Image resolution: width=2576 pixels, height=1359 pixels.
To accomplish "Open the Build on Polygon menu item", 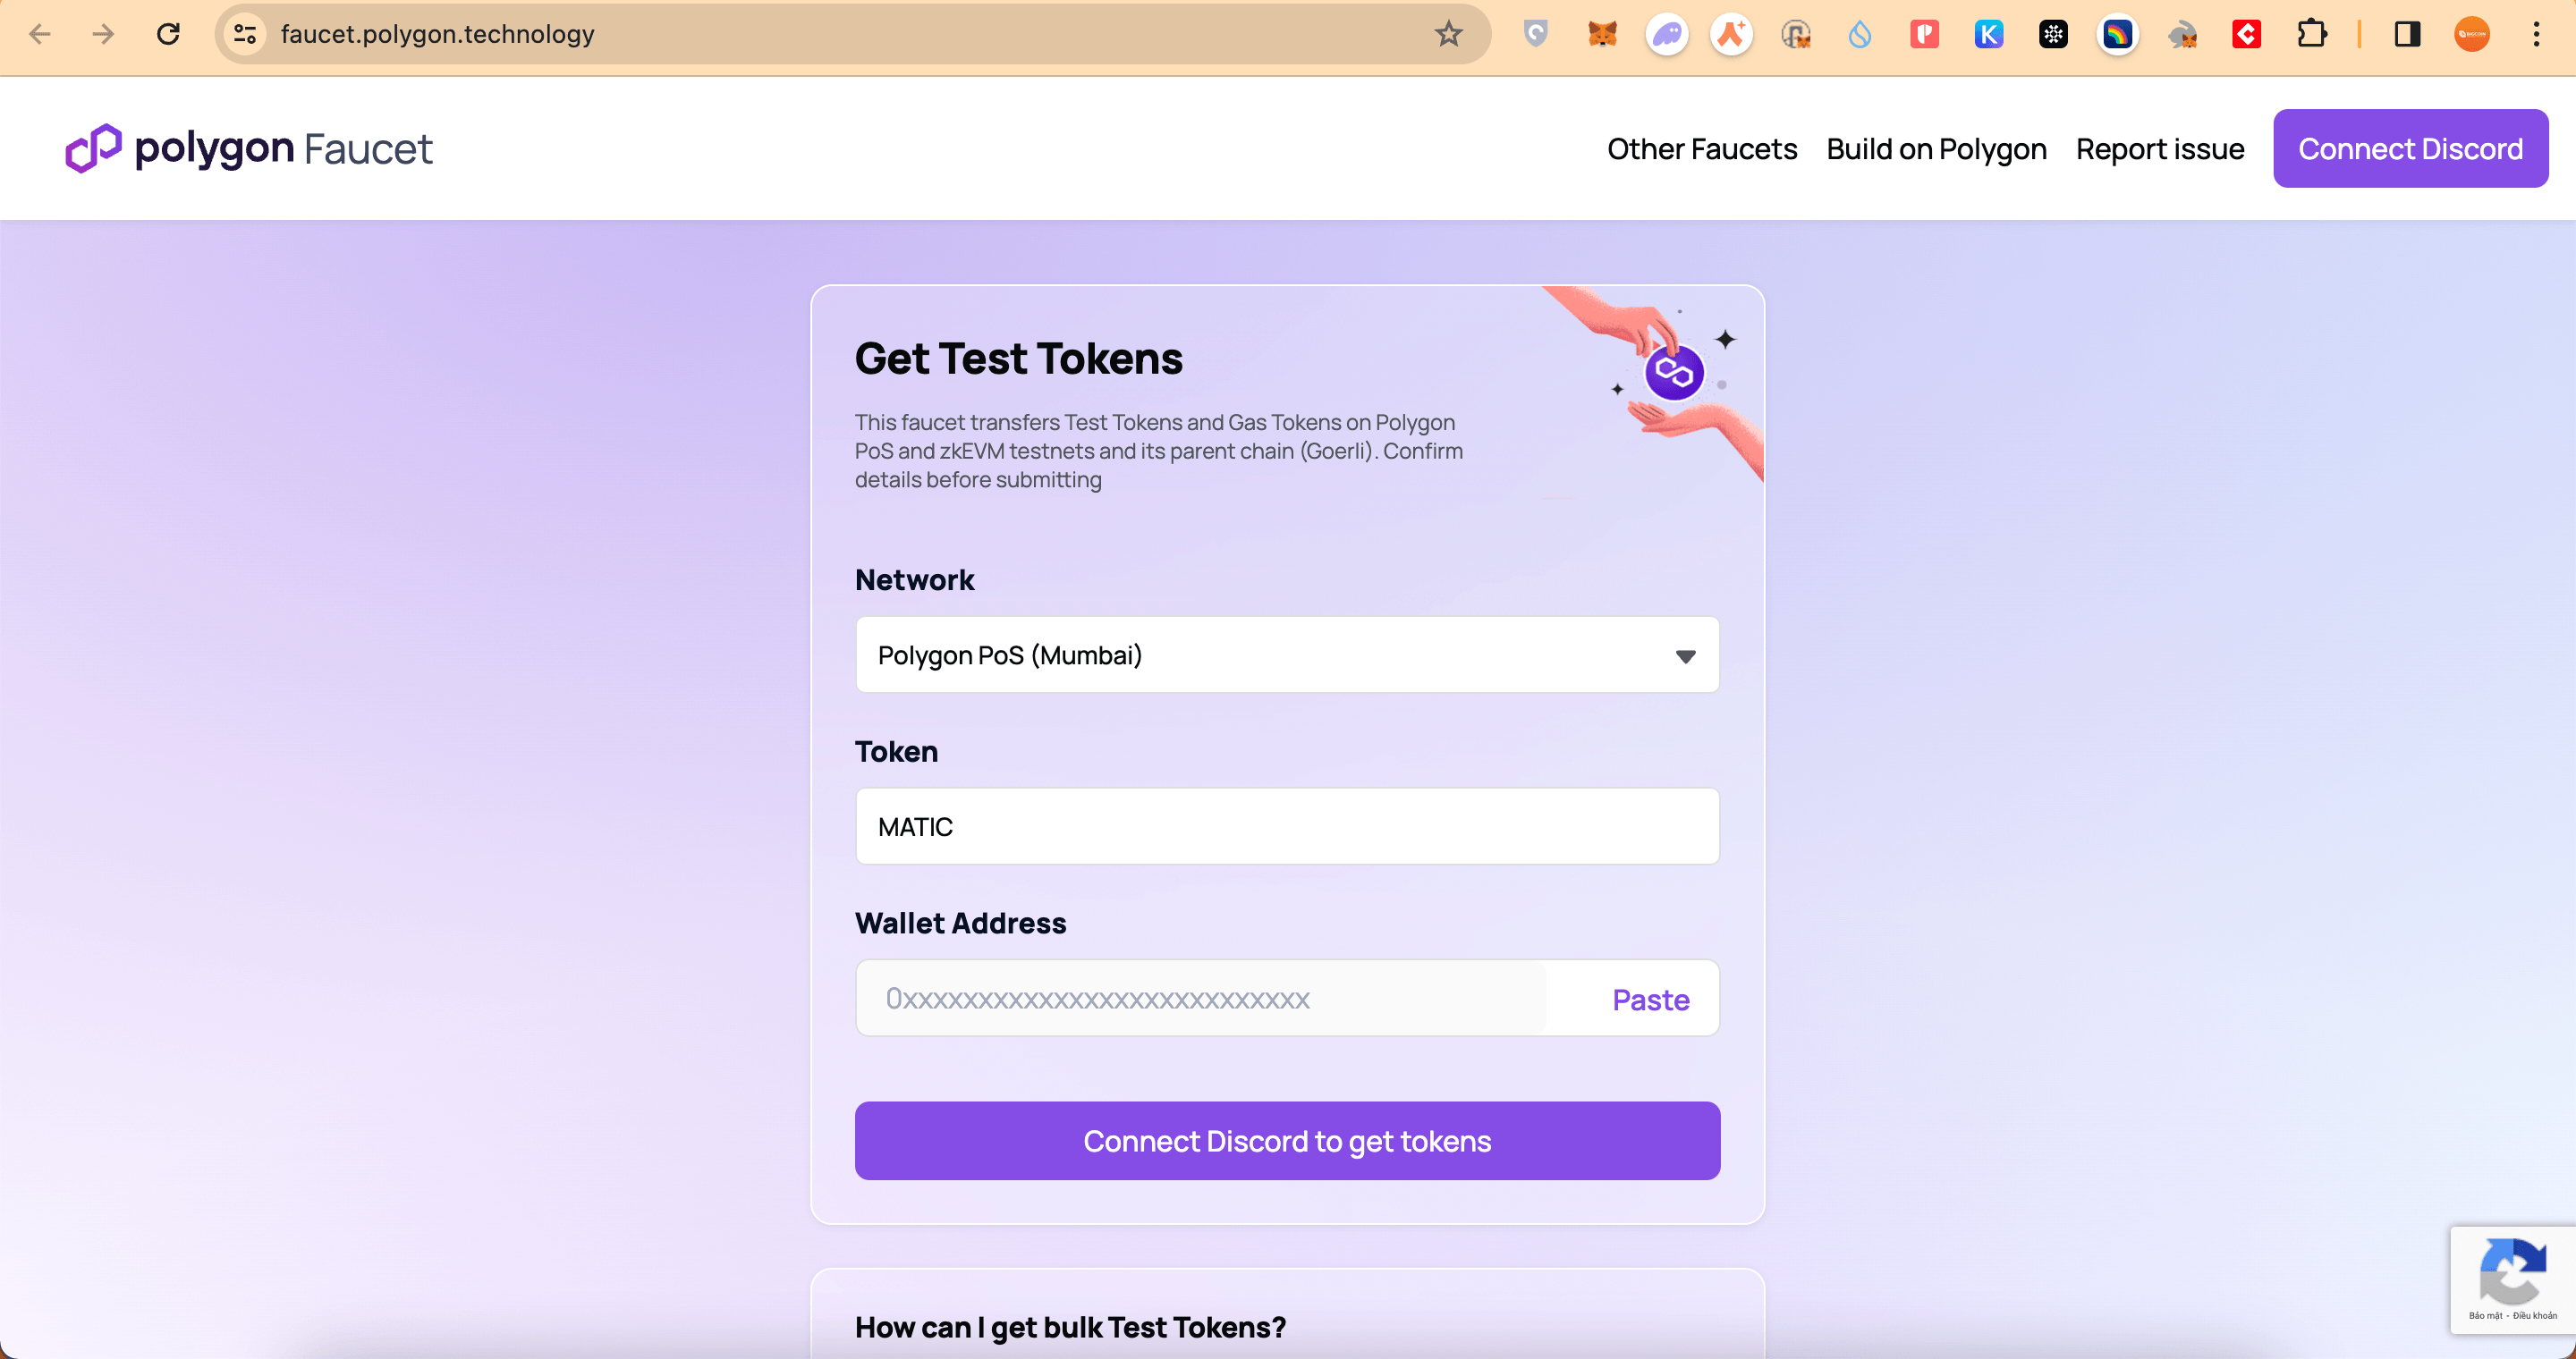I will coord(1936,149).
